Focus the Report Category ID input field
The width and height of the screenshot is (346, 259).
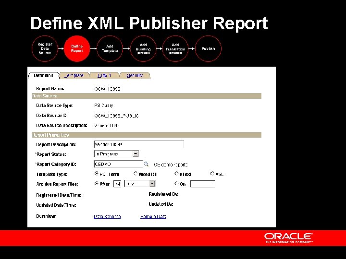pos(118,164)
